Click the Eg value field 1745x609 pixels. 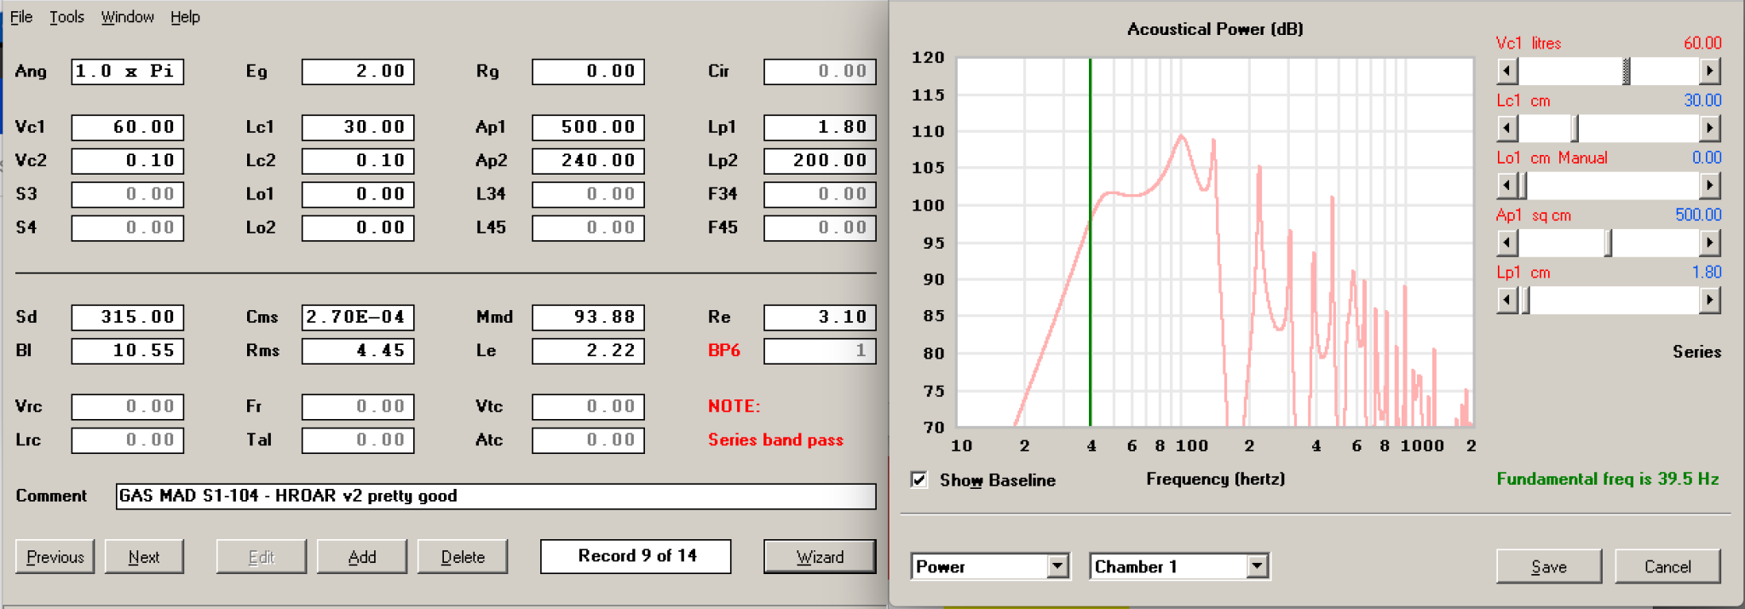point(358,72)
